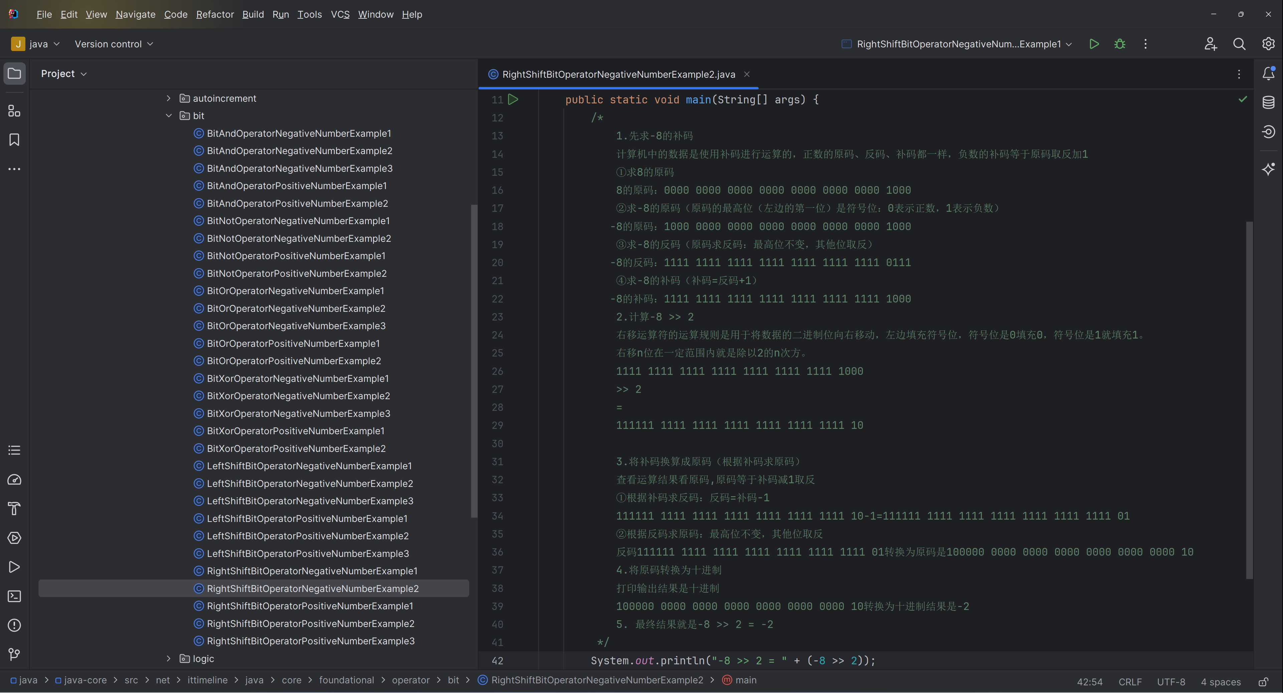The height and width of the screenshot is (693, 1283).
Task: Select LeftShiftBitOperatorPositiveNumberExample1 in tree
Action: [307, 518]
